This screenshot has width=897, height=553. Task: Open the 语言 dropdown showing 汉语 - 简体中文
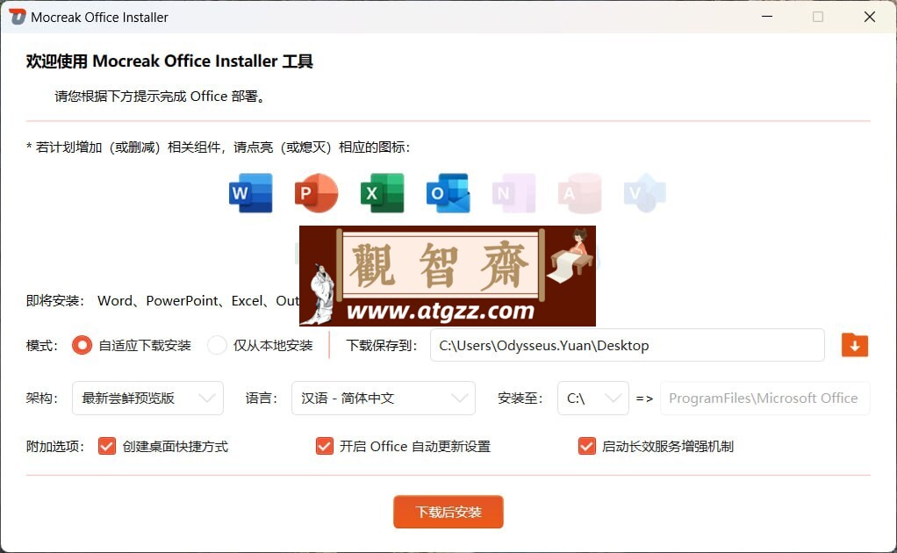click(384, 398)
